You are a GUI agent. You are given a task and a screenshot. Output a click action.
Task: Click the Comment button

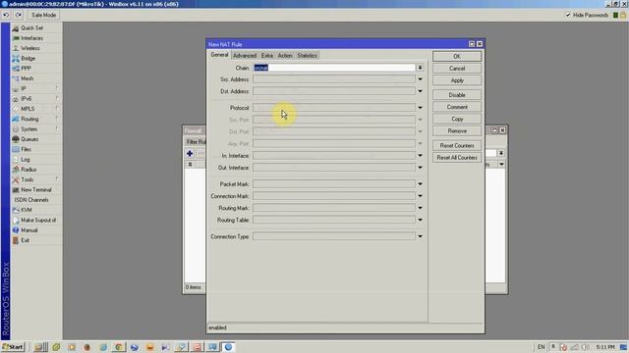[457, 107]
